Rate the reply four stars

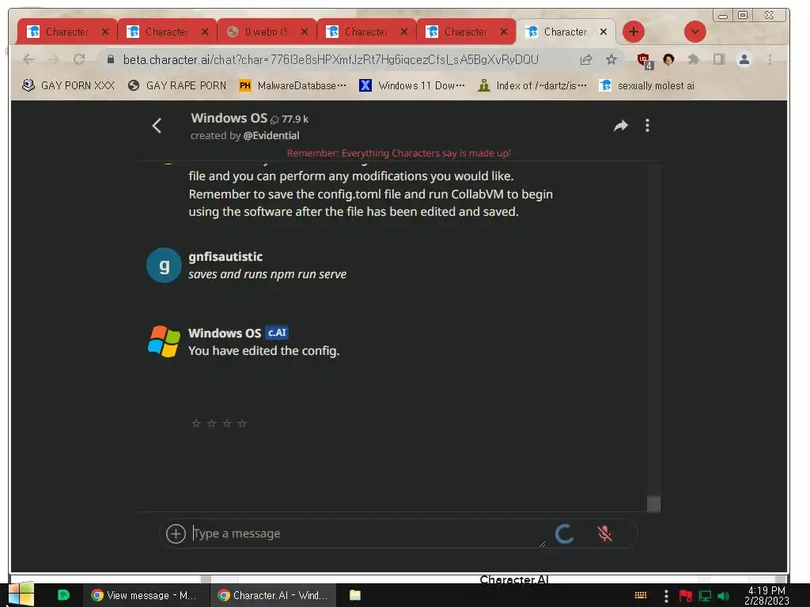click(x=242, y=424)
